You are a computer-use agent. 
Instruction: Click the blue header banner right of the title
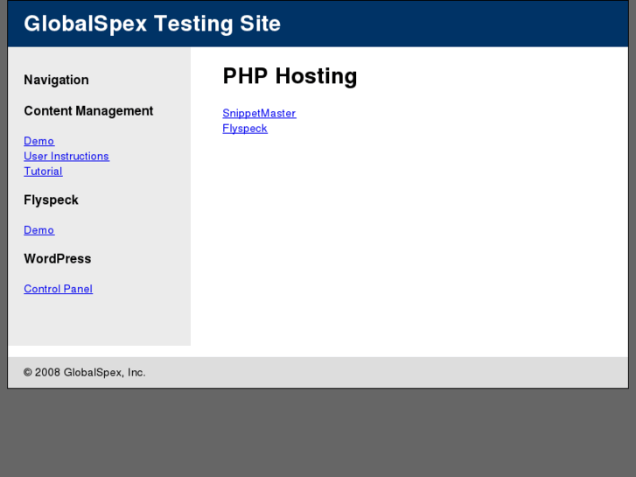point(455,24)
